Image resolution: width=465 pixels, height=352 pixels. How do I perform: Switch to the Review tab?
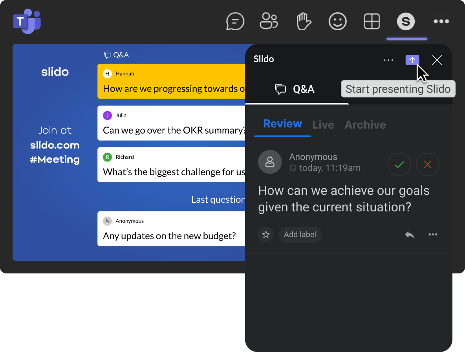coord(282,124)
